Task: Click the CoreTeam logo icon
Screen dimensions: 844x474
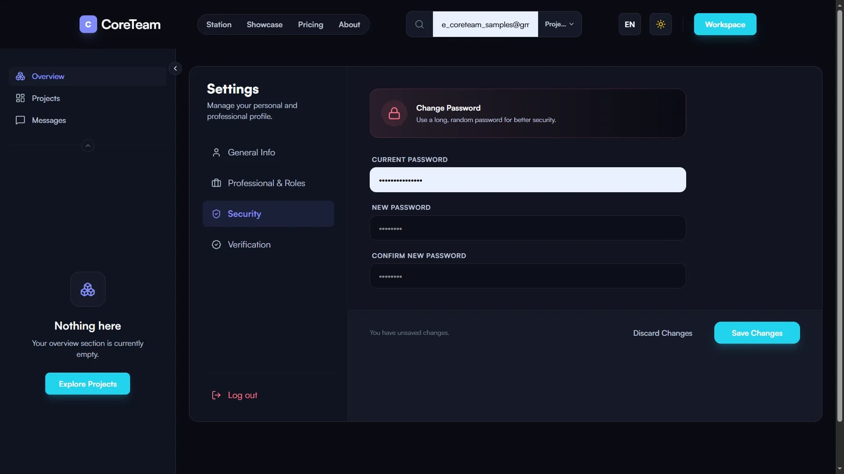Action: coord(88,24)
